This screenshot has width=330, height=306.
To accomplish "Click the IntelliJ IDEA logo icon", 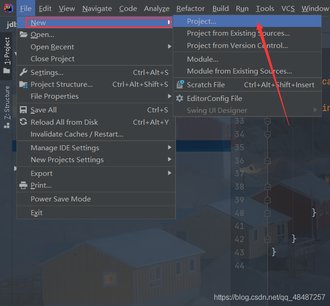I will point(8,8).
